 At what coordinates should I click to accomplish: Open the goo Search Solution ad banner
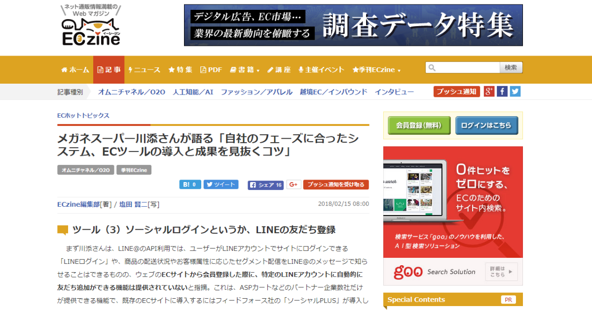[453, 216]
